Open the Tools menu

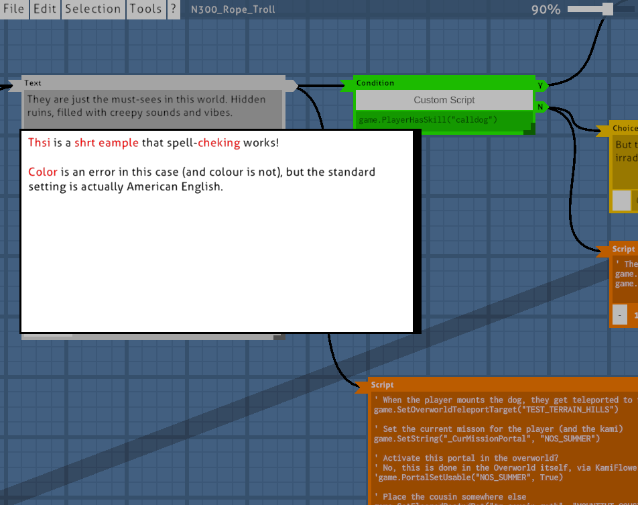pos(145,9)
